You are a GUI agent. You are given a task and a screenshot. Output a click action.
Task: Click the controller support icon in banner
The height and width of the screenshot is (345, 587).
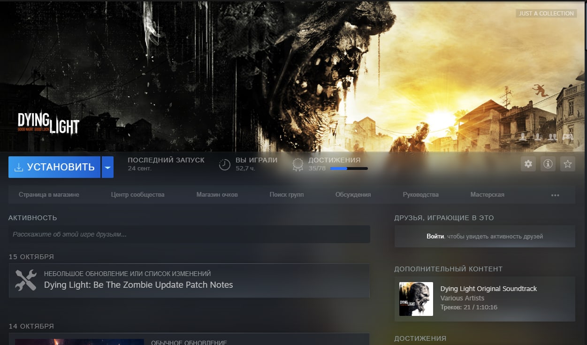(x=567, y=137)
